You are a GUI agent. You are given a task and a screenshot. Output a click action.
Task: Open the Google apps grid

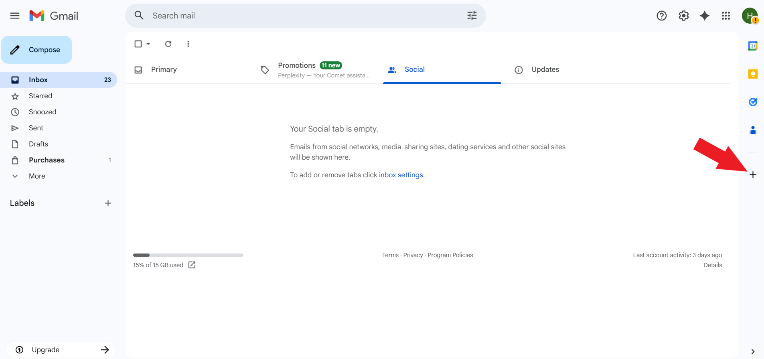pyautogui.click(x=726, y=16)
